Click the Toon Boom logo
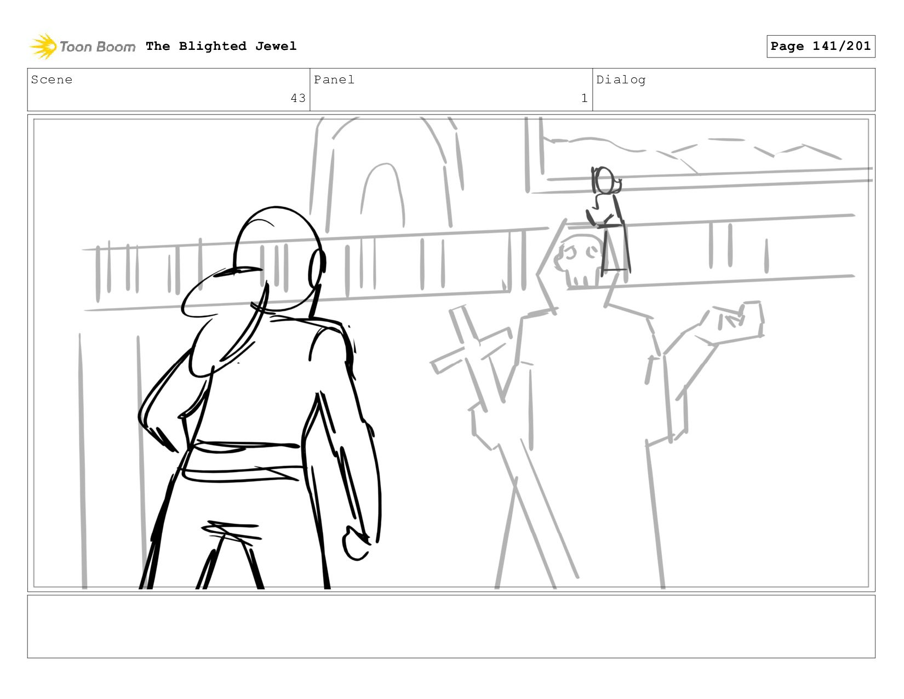 pyautogui.click(x=82, y=47)
